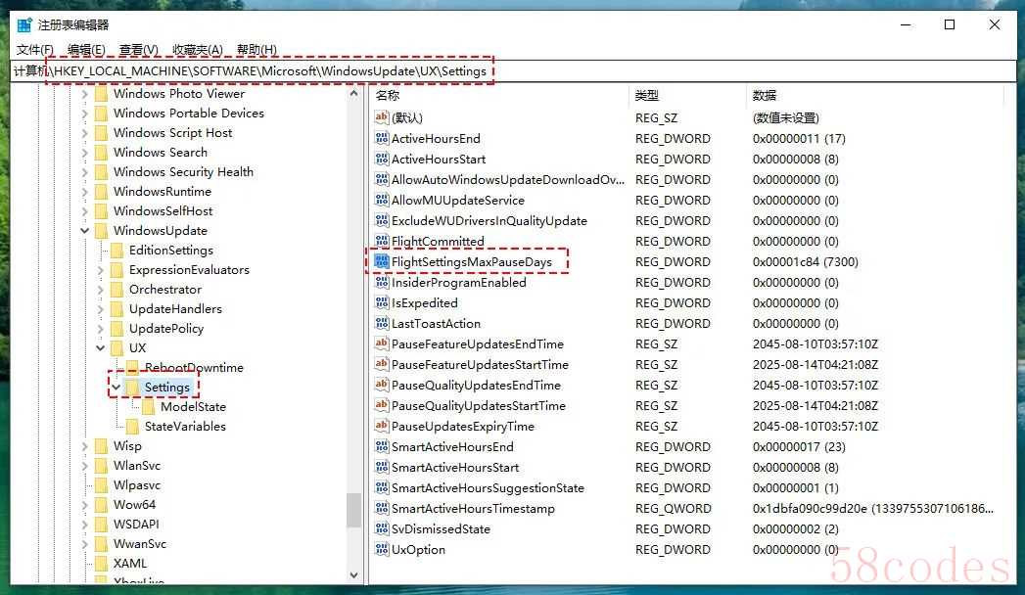Open the 收藏夹(A) menu
Screen dimensions: 1025x595
tap(198, 50)
